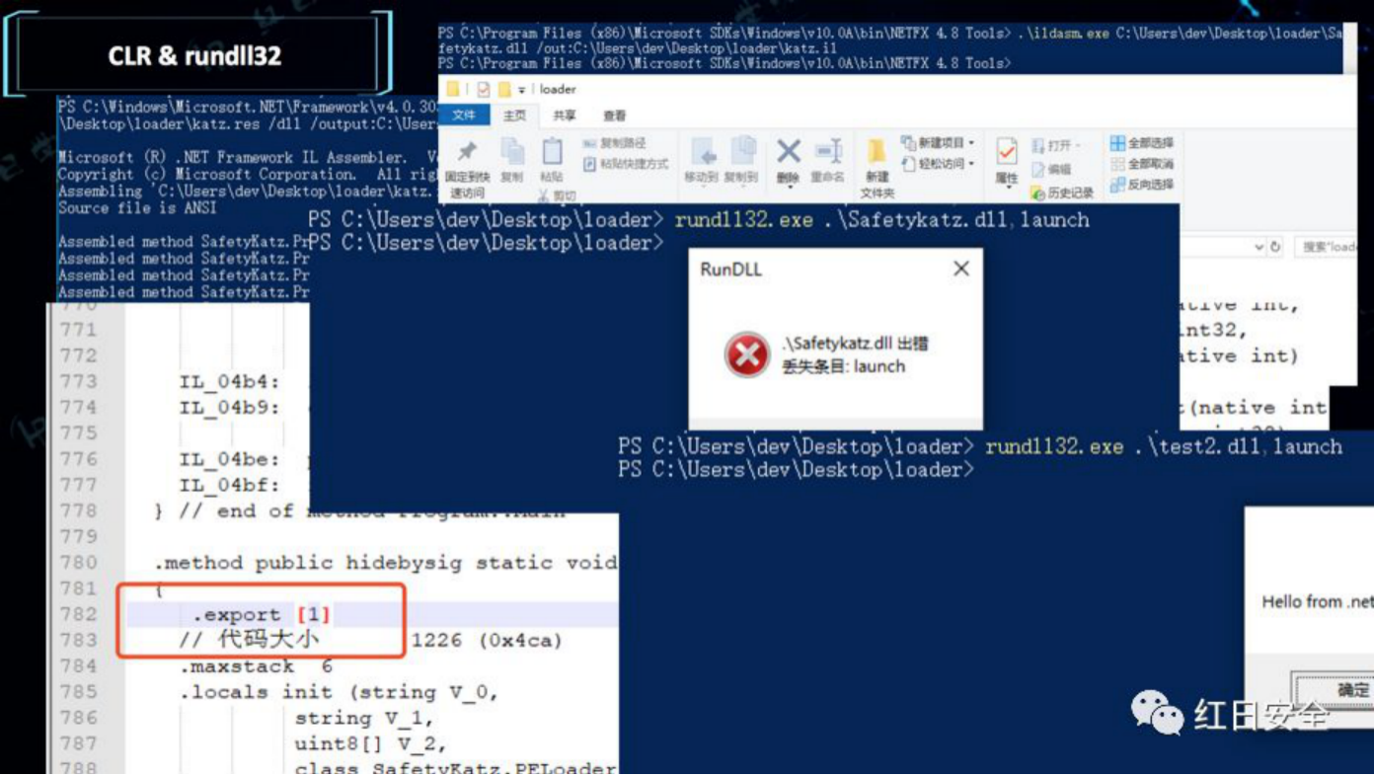Click History (历史记录) in Explorer ribbon

(x=1061, y=194)
